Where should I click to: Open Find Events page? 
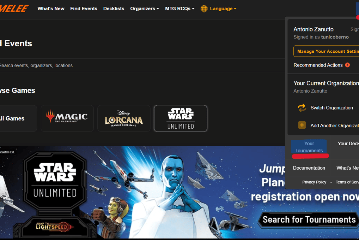pyautogui.click(x=84, y=9)
